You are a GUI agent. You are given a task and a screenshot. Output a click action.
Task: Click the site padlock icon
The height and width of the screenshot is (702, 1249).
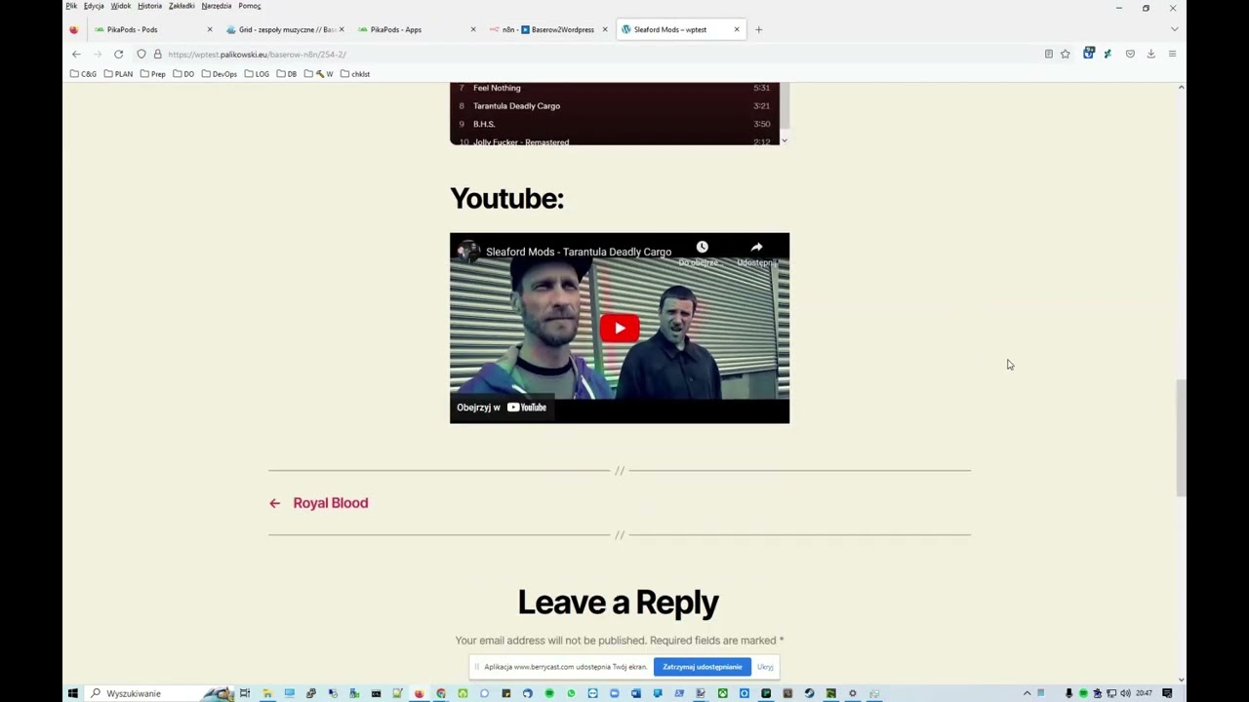(157, 55)
